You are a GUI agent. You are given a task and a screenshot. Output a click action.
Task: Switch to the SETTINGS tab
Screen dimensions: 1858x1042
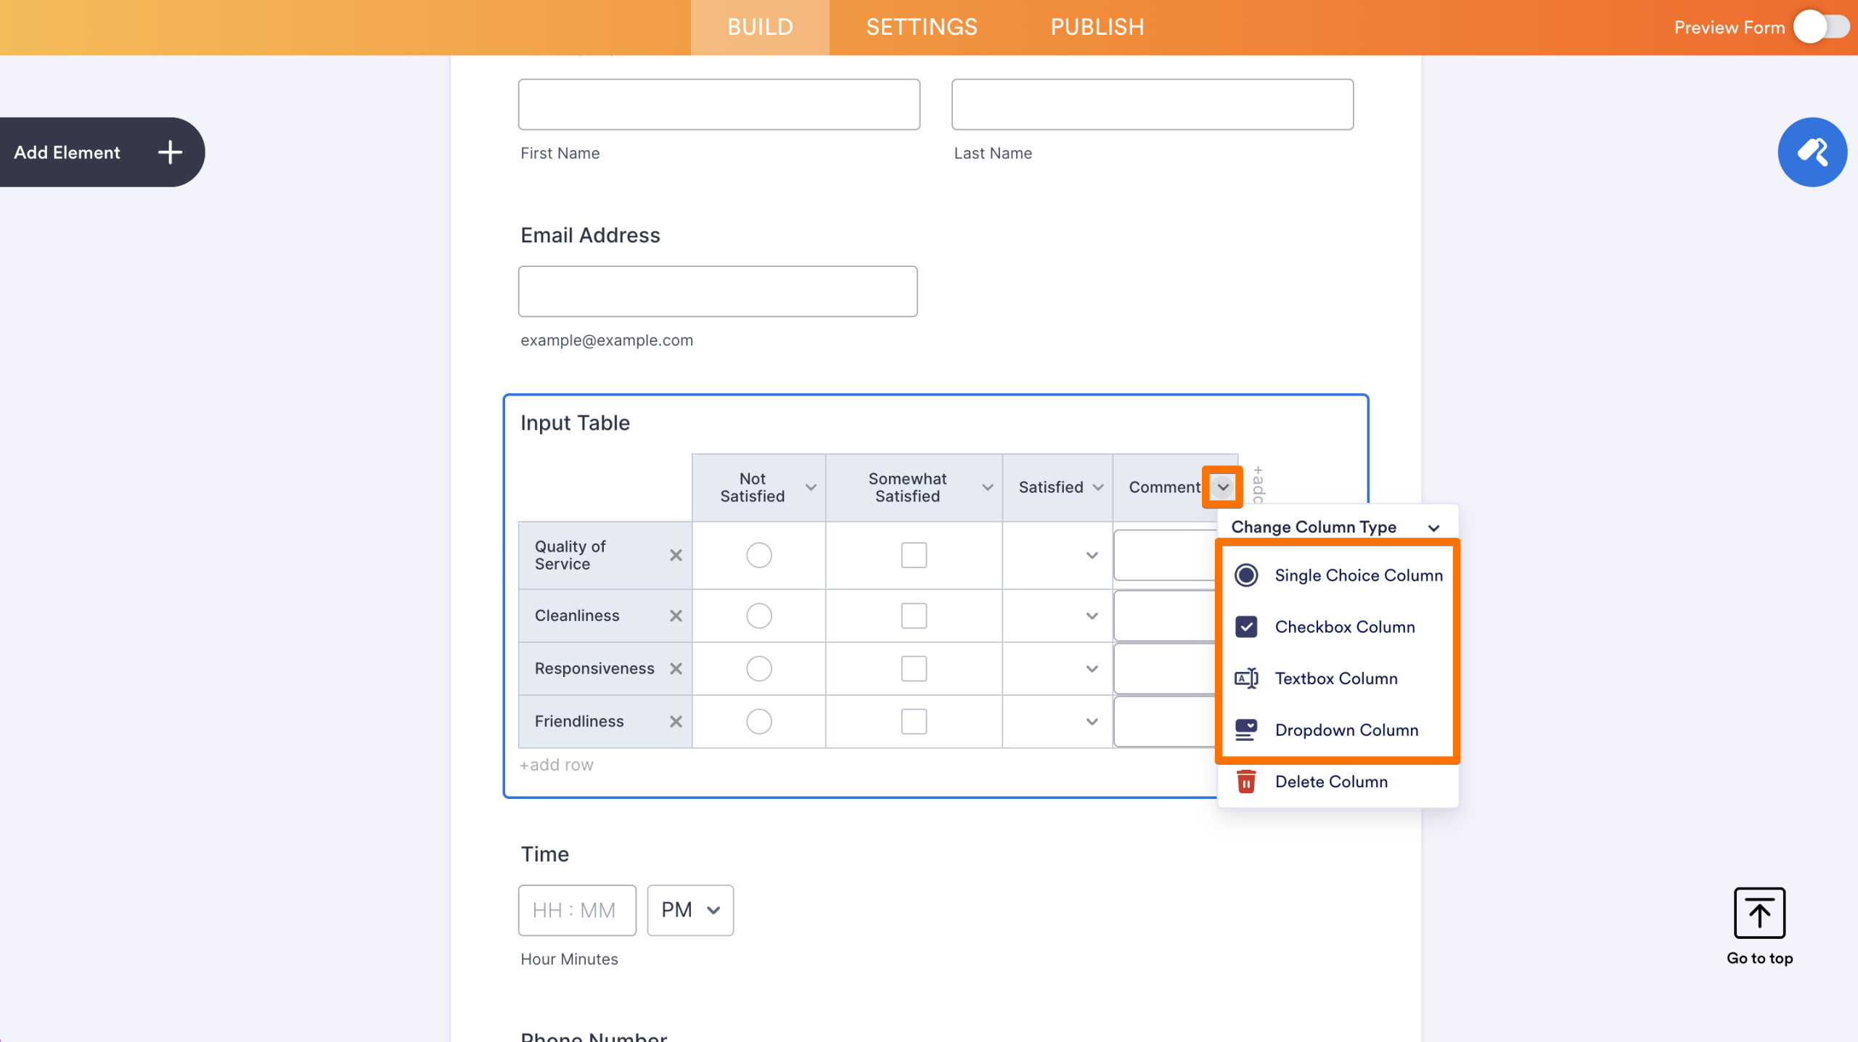click(x=920, y=27)
